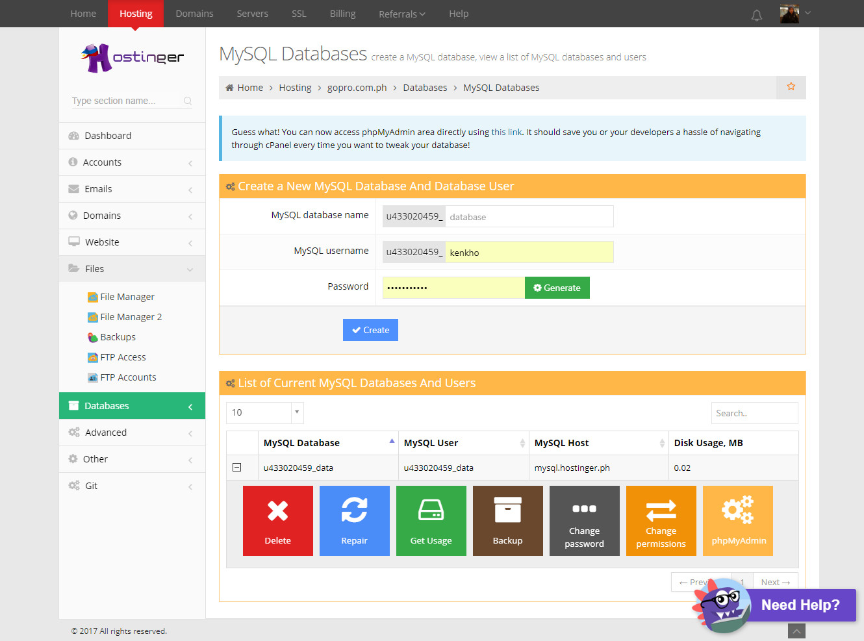Image resolution: width=864 pixels, height=641 pixels.
Task: Open the user avatar menu
Action: click(x=795, y=14)
